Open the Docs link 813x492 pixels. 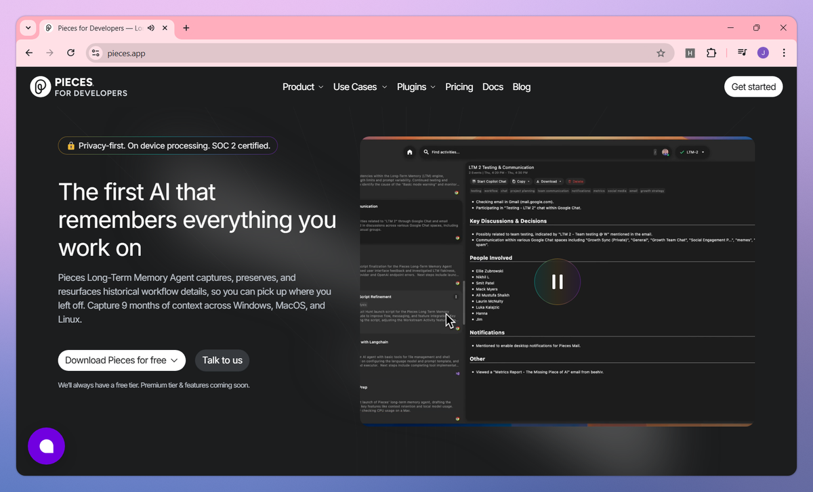tap(493, 87)
